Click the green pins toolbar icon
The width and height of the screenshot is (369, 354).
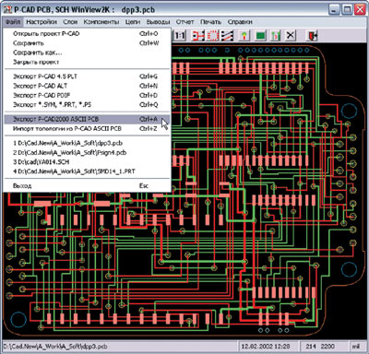point(276,36)
